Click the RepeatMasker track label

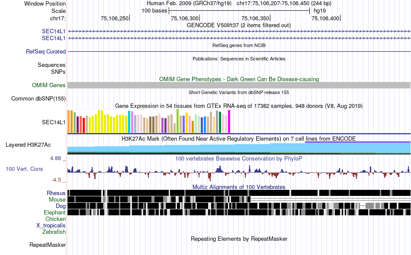[x=48, y=245]
